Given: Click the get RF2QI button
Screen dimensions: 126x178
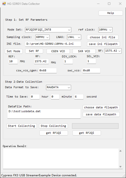Looking at the screenshot, I should click(87, 133).
